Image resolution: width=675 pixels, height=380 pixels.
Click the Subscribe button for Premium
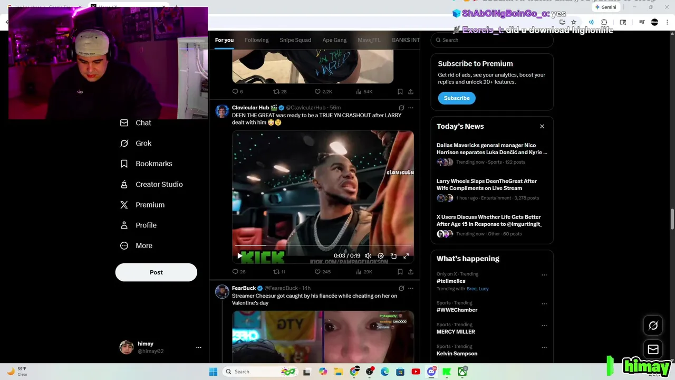point(457,98)
